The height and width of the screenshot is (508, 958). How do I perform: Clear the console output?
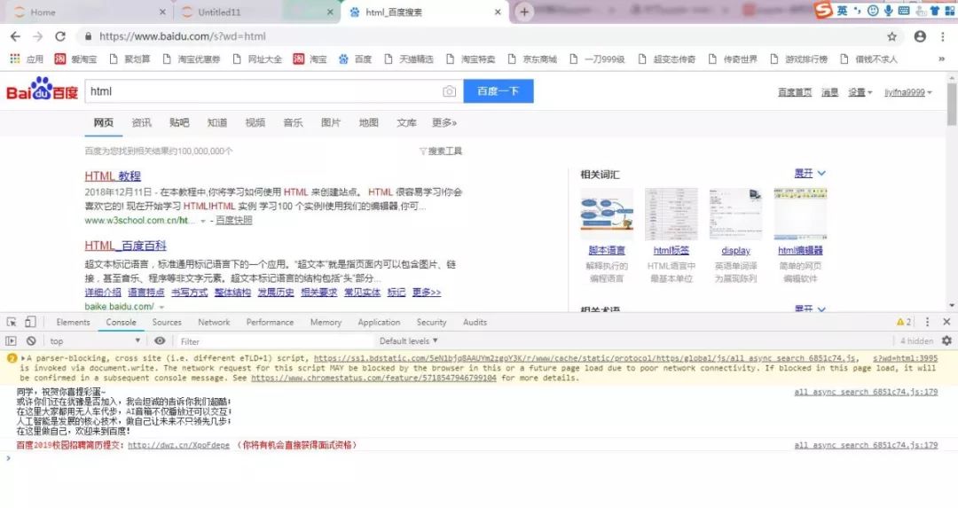31,340
